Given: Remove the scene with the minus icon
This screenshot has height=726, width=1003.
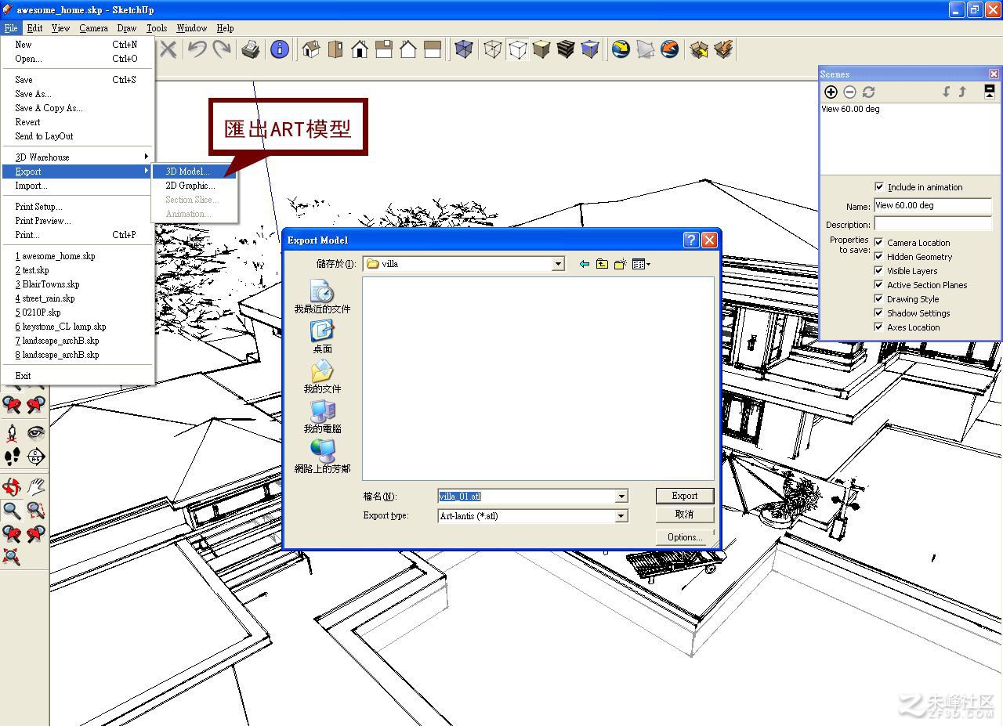Looking at the screenshot, I should click(x=849, y=92).
